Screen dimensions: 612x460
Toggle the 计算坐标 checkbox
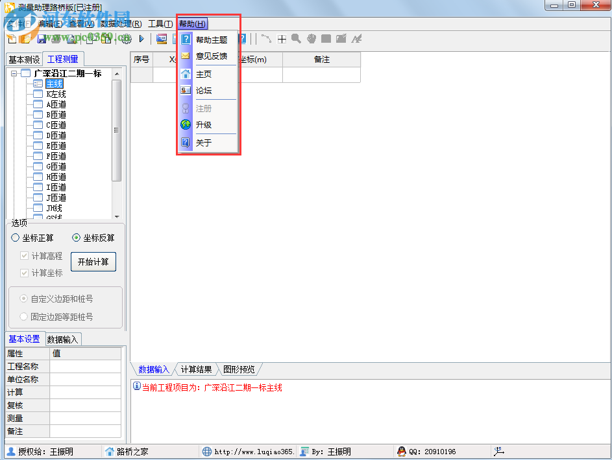tap(24, 273)
